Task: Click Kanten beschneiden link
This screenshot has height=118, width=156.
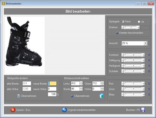Action: pos(131,33)
